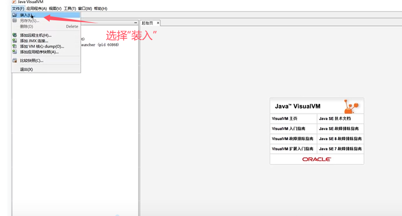Viewport: 402px width, 216px height.
Task: Open the VisualVM 扩展入门指南 link
Action: [x=292, y=148]
